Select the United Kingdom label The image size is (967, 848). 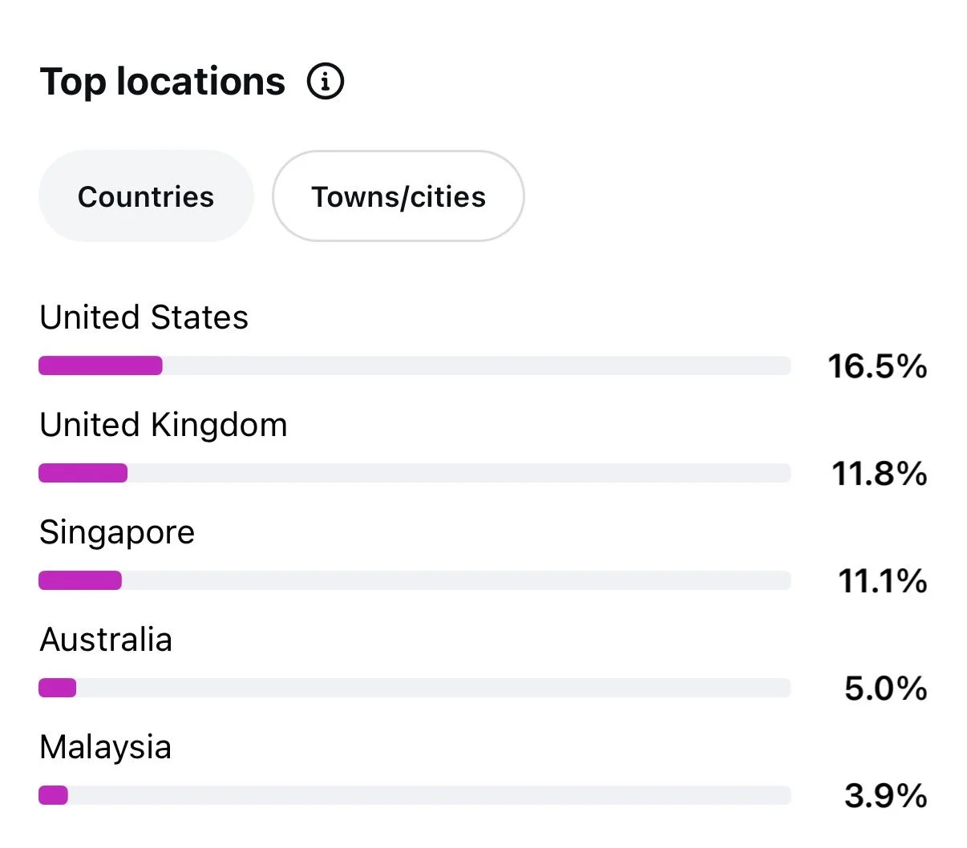[164, 425]
